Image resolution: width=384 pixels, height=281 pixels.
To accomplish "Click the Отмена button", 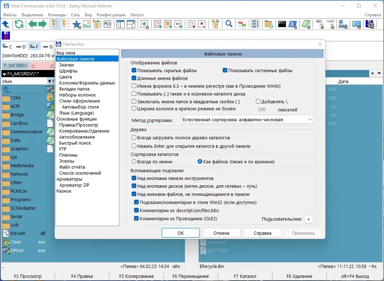I will (222, 233).
